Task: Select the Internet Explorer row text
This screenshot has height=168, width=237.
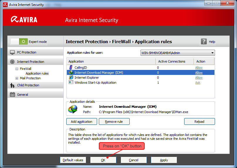Action: [x=87, y=78]
